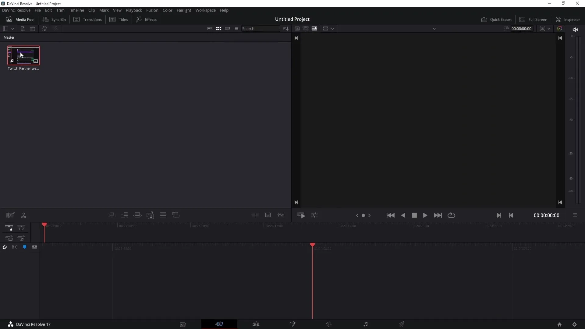The height and width of the screenshot is (329, 585).
Task: Click the Sync Clips icon
Action: coord(44,29)
